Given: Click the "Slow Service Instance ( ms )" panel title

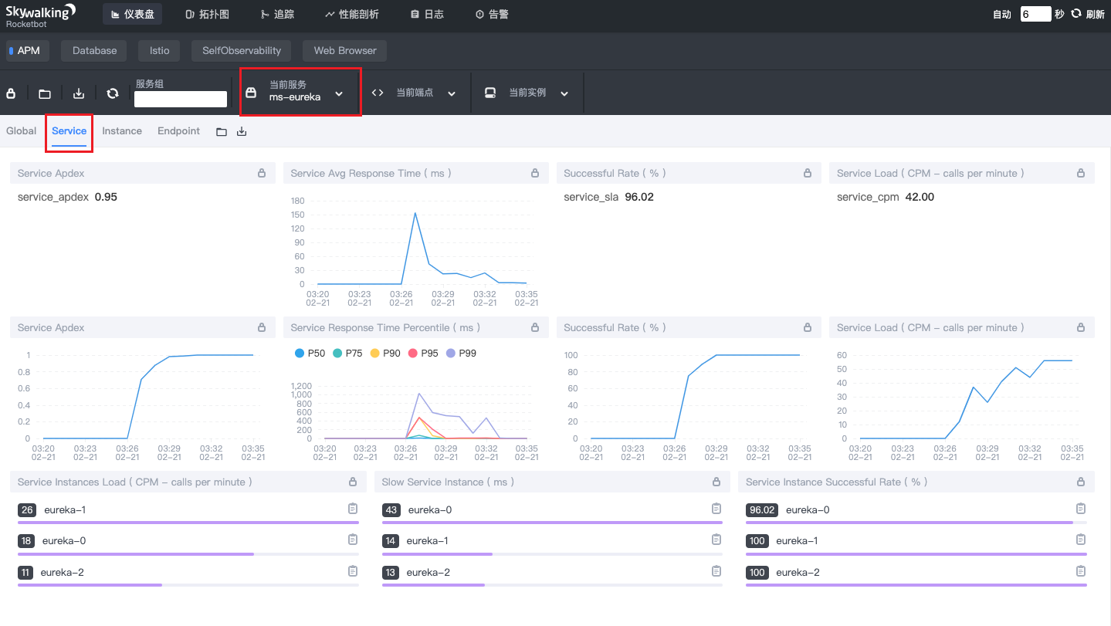Looking at the screenshot, I should pyautogui.click(x=448, y=482).
